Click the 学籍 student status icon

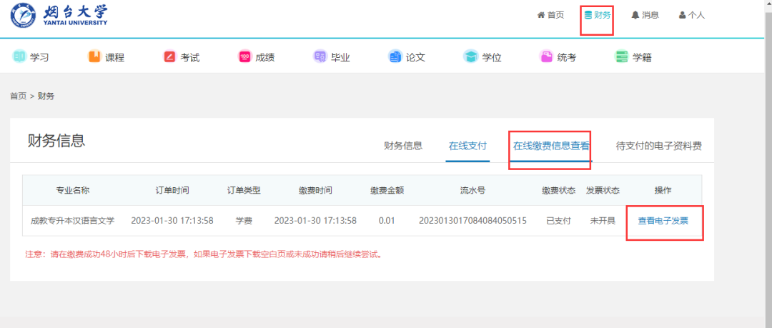(622, 57)
